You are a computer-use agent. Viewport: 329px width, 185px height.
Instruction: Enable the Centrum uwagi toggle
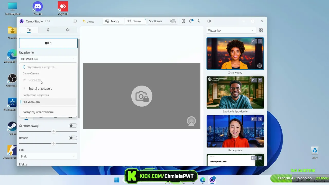[73, 126]
